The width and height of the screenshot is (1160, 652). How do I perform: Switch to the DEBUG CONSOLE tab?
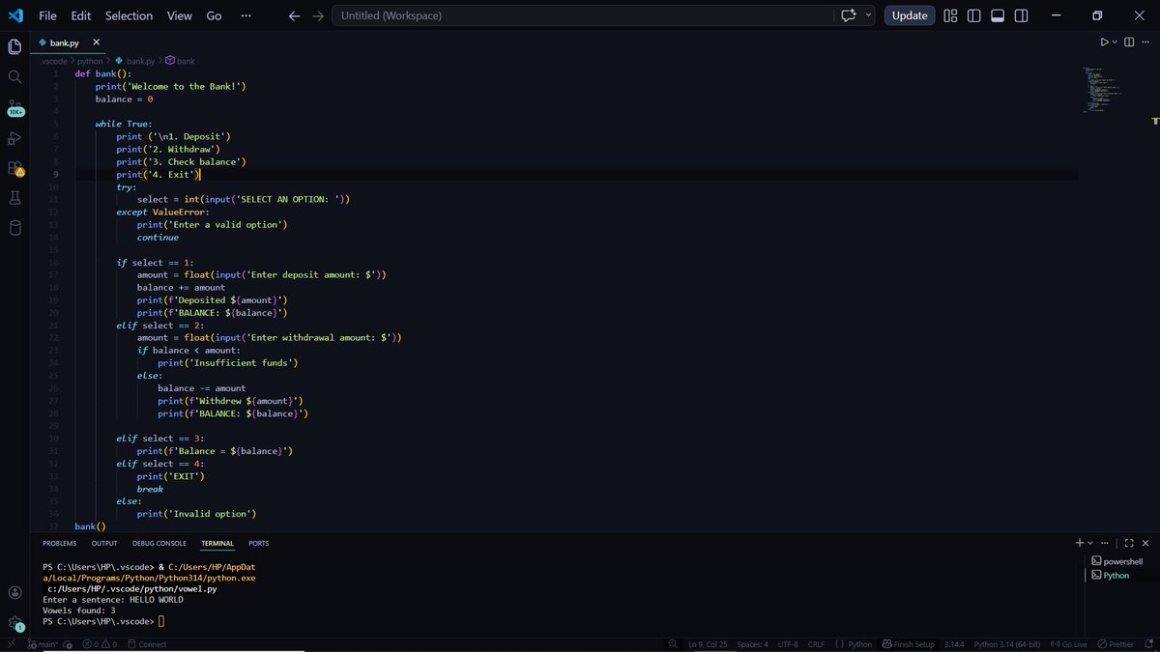coord(159,544)
